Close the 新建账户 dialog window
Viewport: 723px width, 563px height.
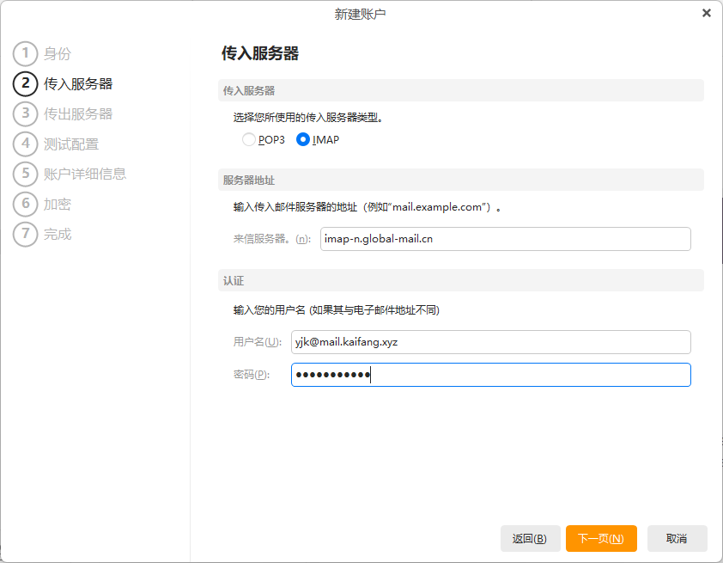coord(707,14)
